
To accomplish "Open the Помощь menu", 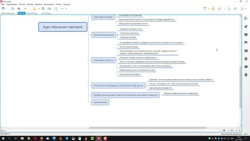I will tap(66, 4).
